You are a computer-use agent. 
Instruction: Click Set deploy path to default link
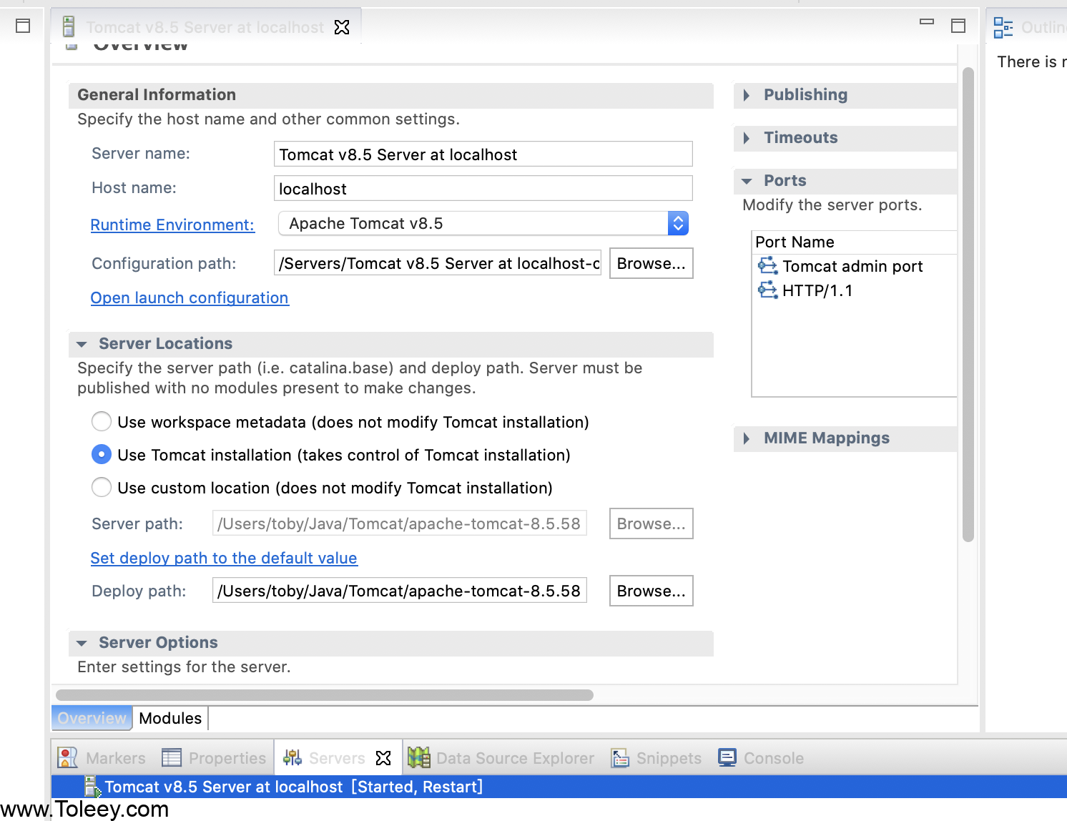[224, 558]
